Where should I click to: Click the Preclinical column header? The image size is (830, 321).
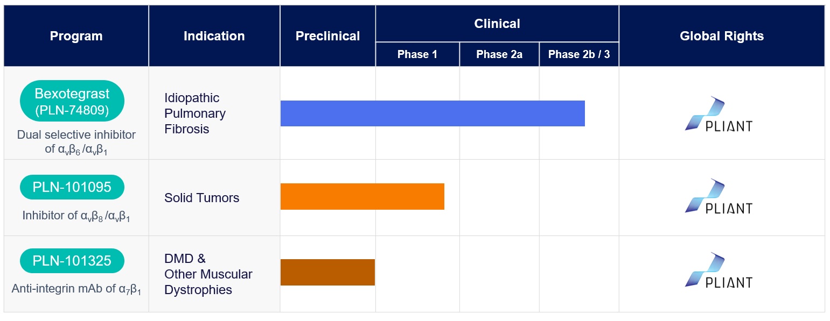click(x=327, y=36)
